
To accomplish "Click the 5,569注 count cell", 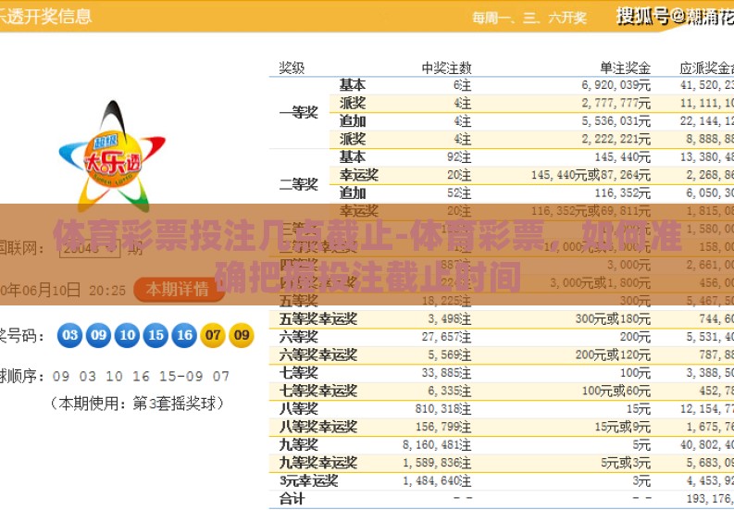I will coord(450,355).
